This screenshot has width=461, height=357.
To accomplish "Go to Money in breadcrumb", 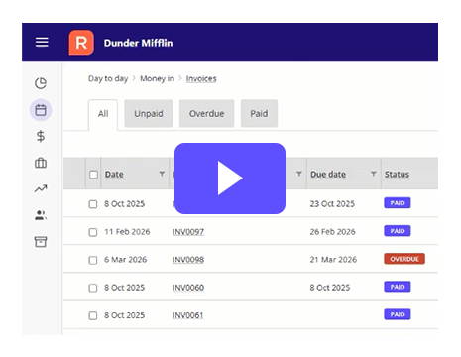I will [157, 78].
